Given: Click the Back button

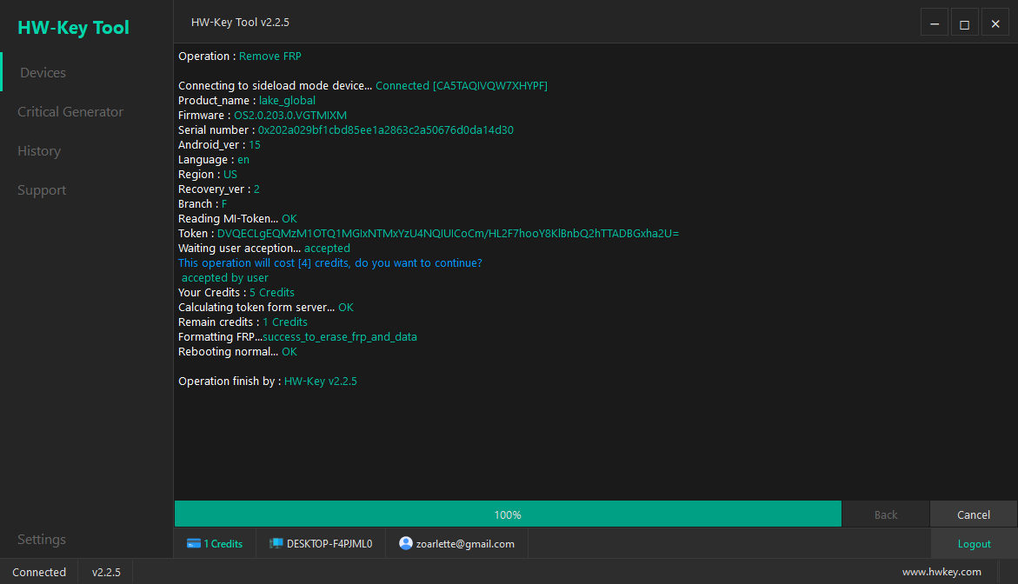Looking at the screenshot, I should (x=886, y=514).
